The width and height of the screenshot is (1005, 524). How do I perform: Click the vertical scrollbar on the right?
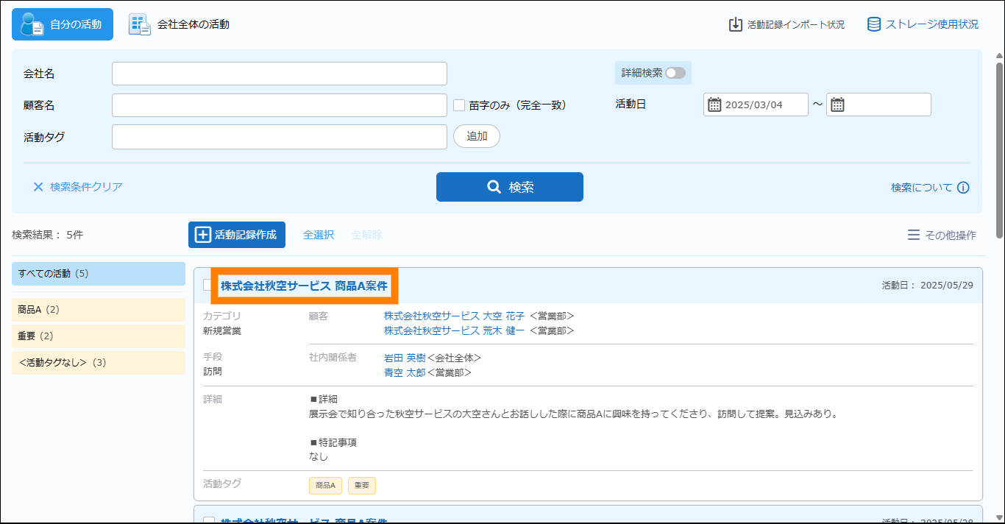pyautogui.click(x=999, y=147)
